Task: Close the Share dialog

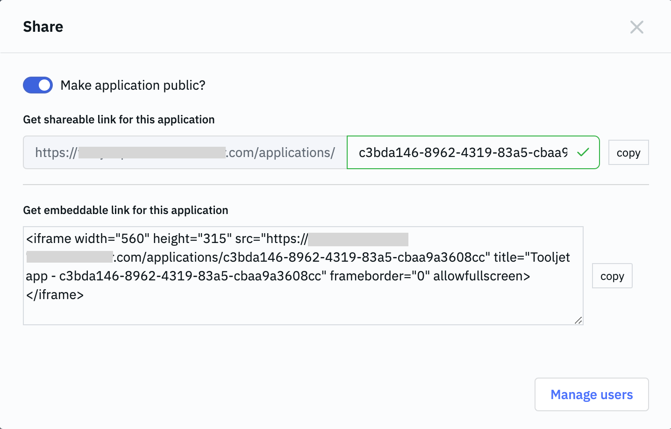Action: (636, 27)
